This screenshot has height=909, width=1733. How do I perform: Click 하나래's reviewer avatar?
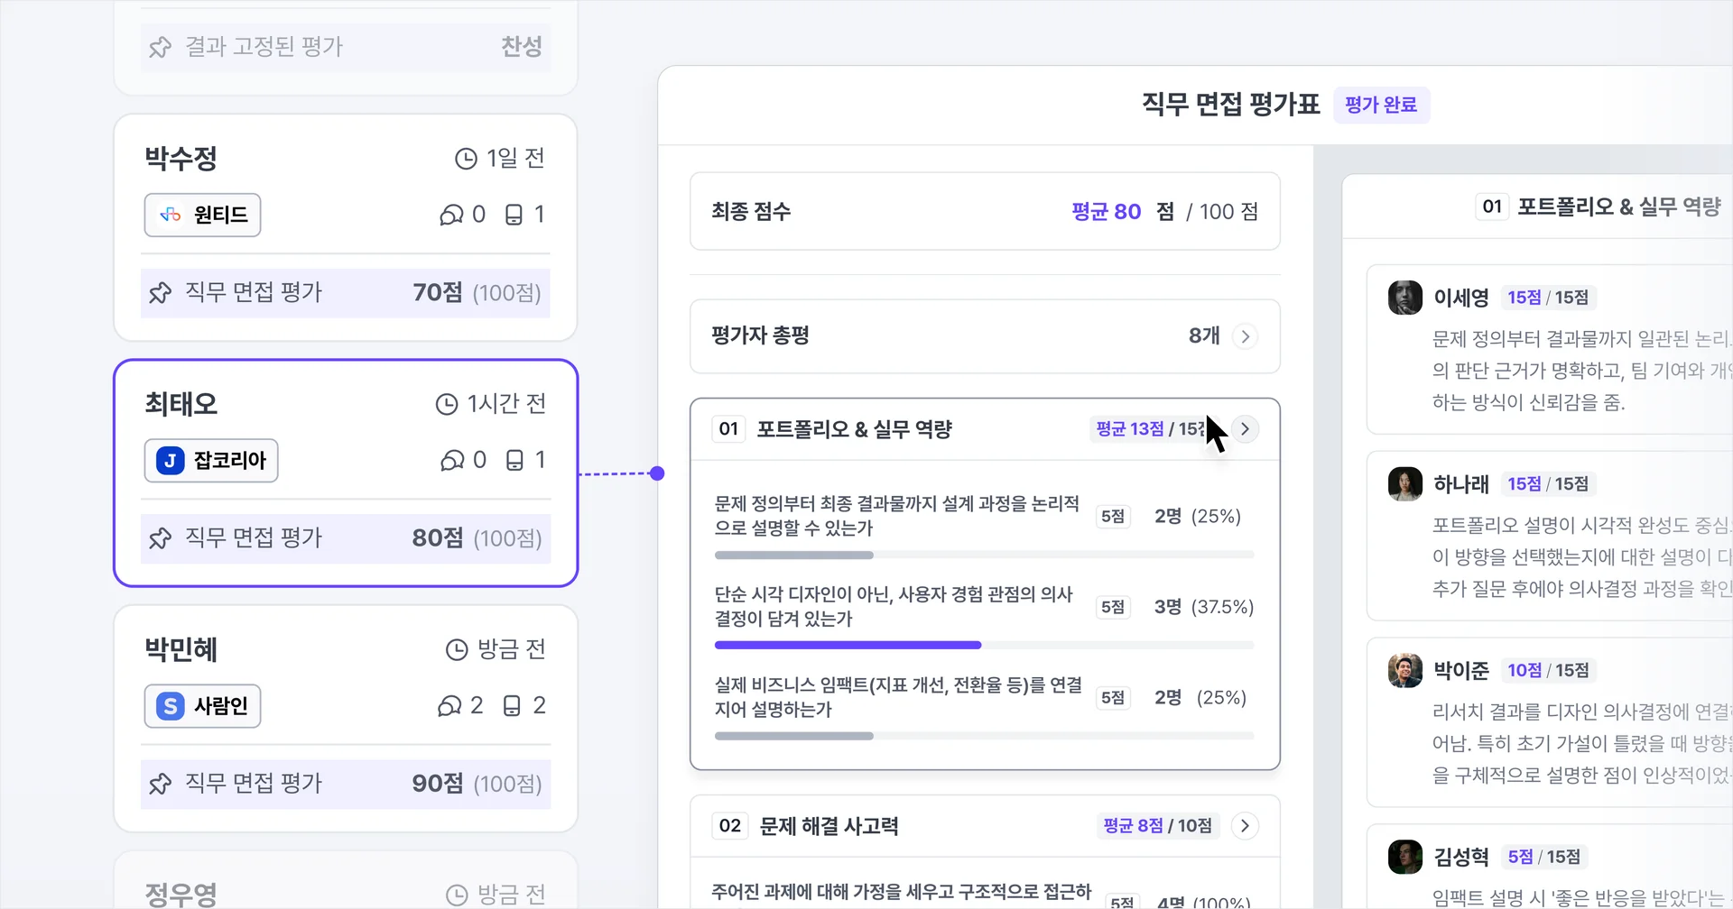point(1404,484)
